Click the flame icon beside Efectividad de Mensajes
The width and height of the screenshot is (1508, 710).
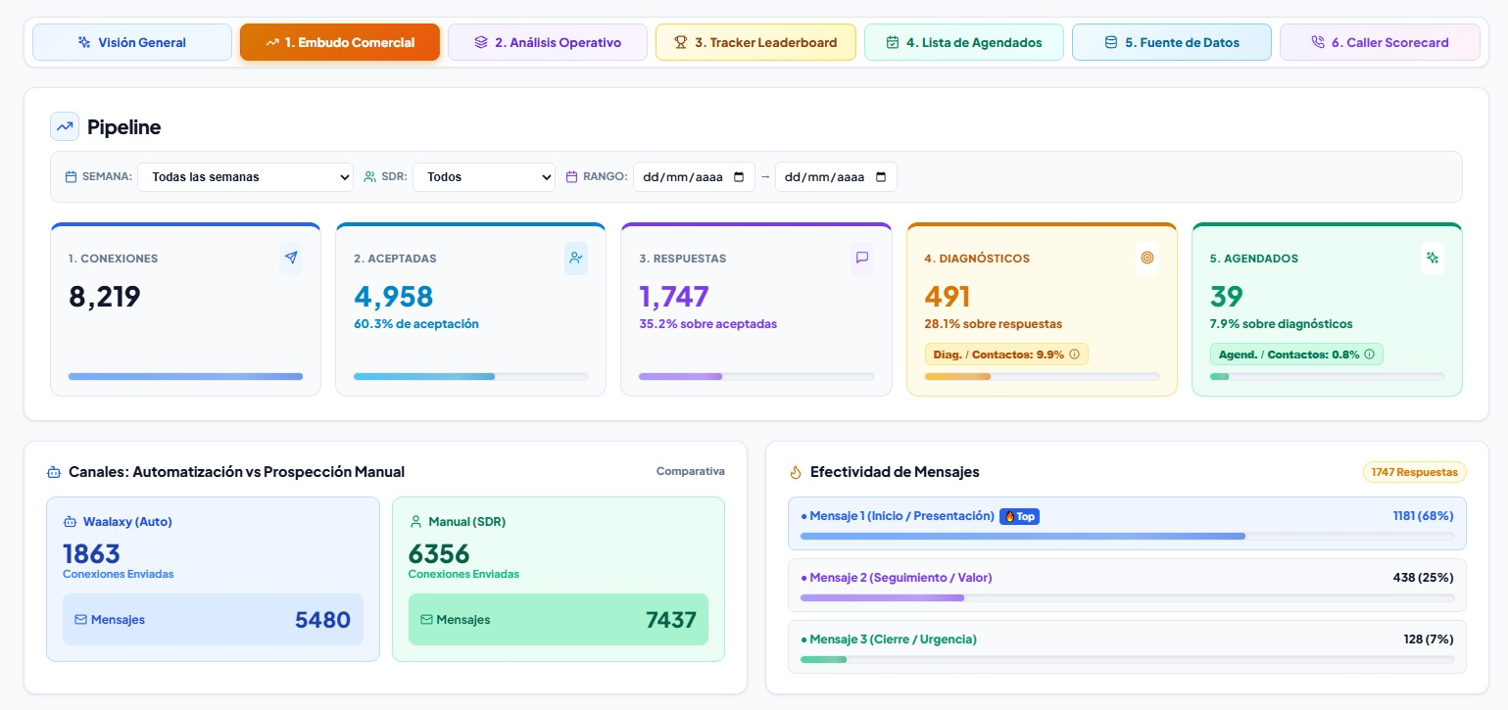click(x=796, y=472)
